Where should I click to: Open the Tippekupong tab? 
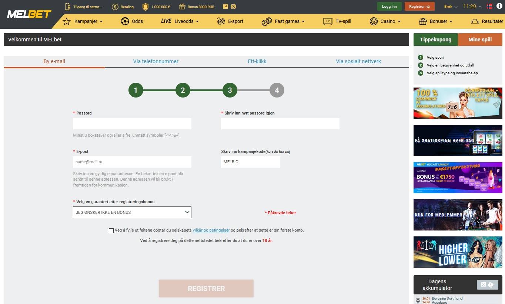[436, 40]
